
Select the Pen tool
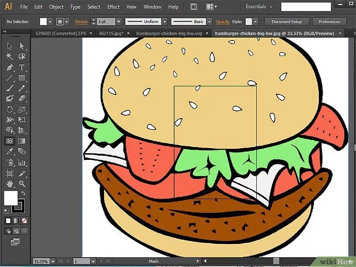[x=10, y=67]
